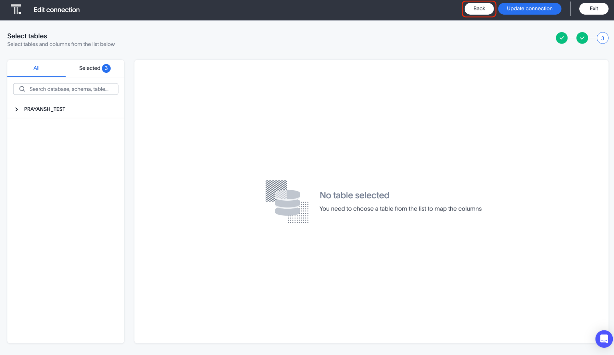This screenshot has height=355, width=614.
Task: Expand the PRAYANSH_TEST chevron
Action: pos(17,109)
